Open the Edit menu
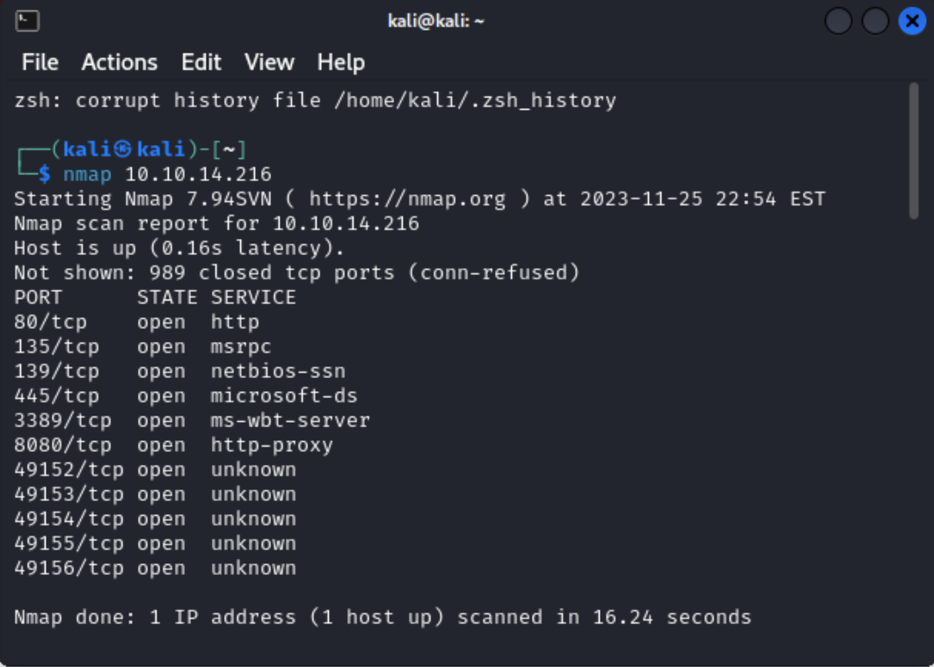The width and height of the screenshot is (934, 667). click(201, 62)
